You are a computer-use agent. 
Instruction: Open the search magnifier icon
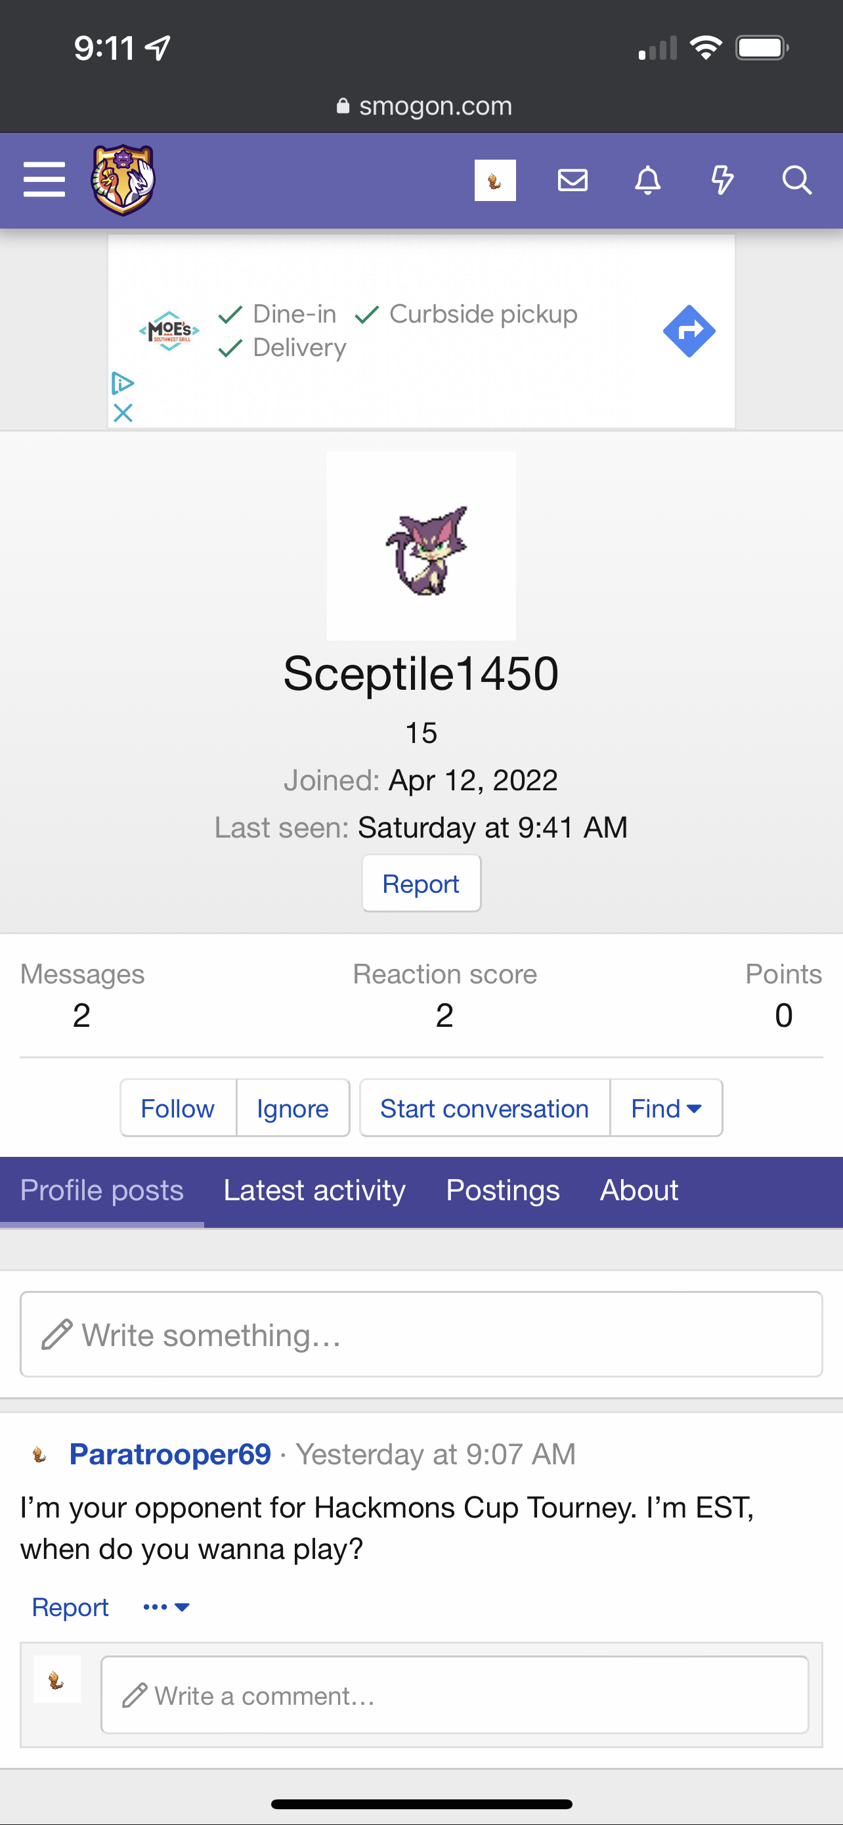coord(796,180)
